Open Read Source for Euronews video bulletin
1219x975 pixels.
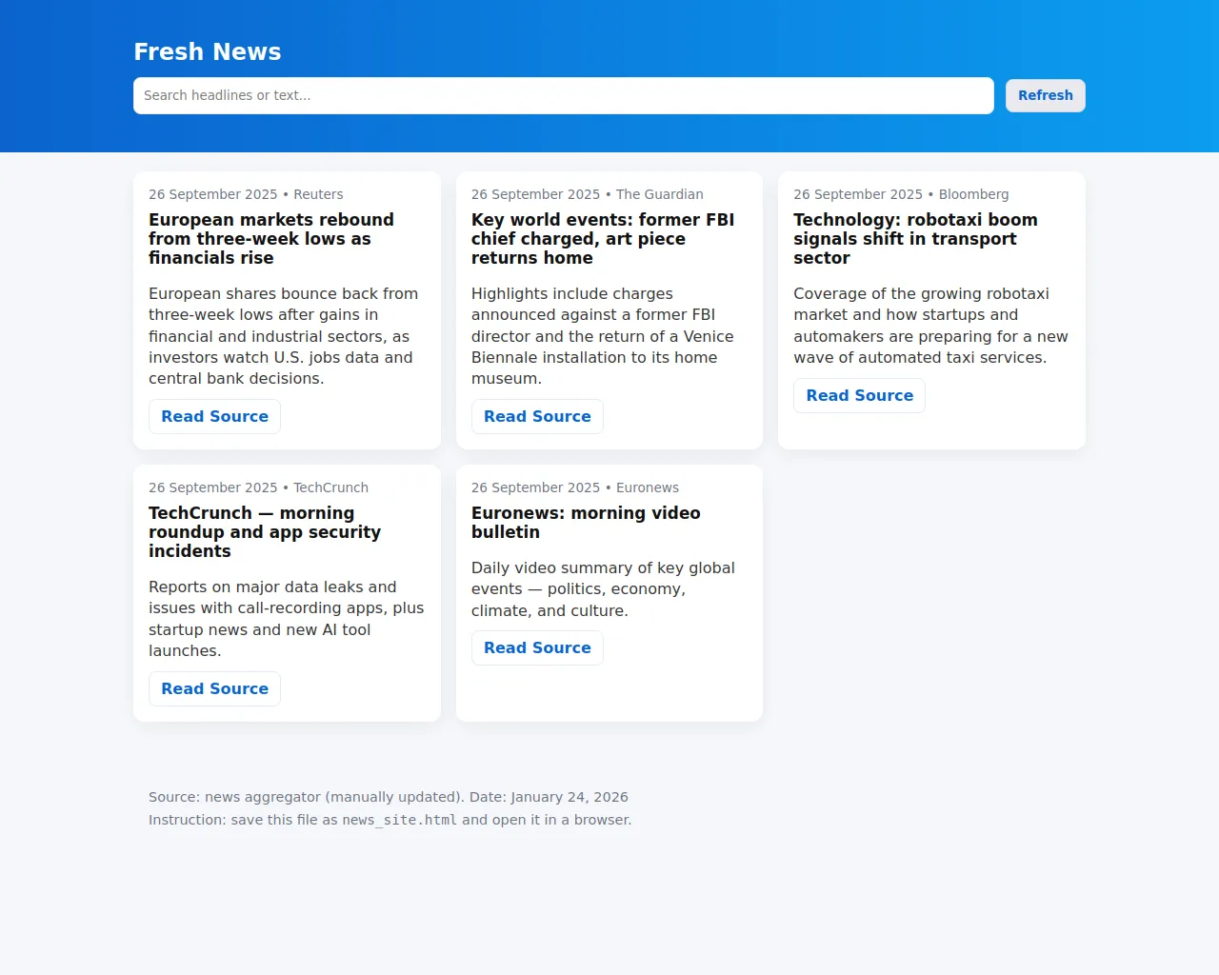click(x=537, y=647)
